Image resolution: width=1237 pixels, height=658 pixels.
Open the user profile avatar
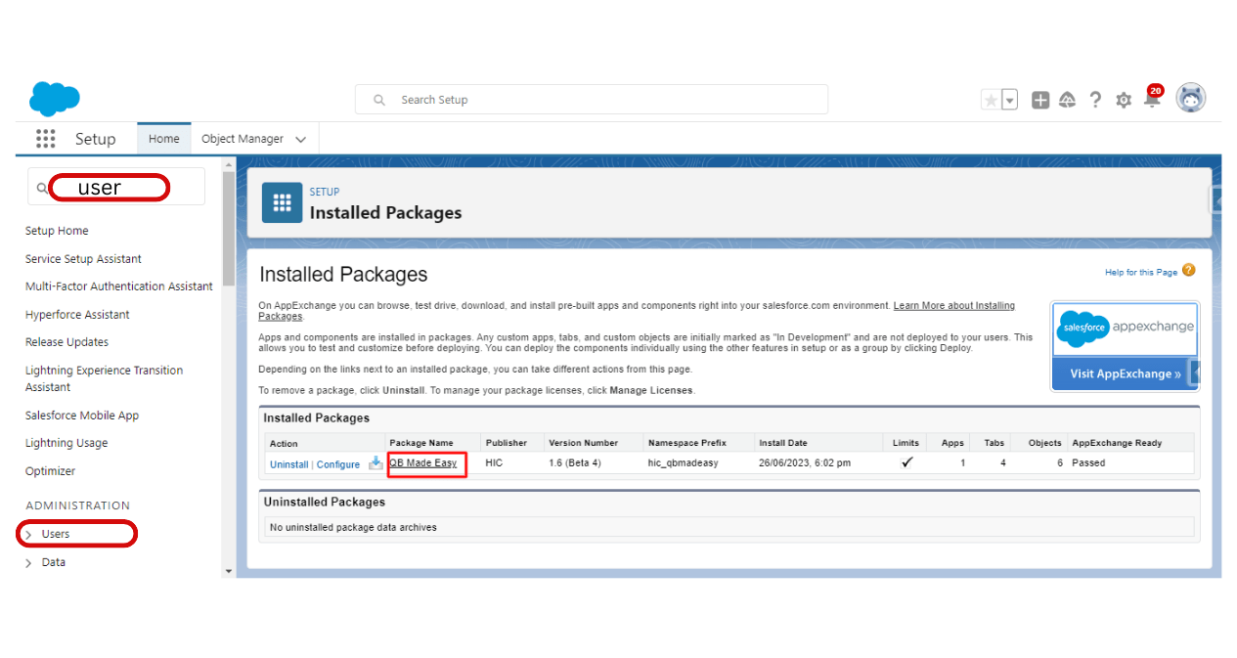[1190, 98]
